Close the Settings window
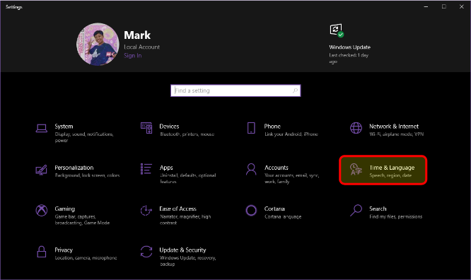471x280 pixels. point(461,6)
